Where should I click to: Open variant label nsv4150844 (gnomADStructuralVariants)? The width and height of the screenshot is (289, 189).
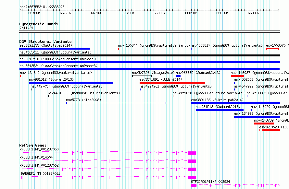coord(154,45)
